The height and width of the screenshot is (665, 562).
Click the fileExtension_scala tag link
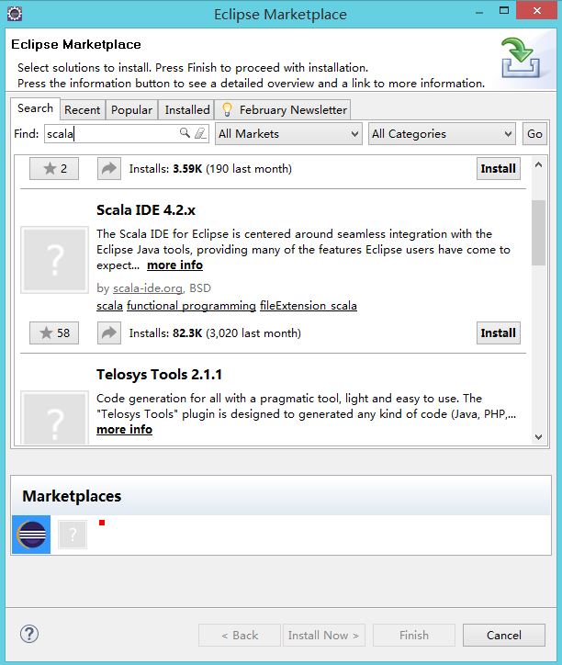click(x=309, y=306)
